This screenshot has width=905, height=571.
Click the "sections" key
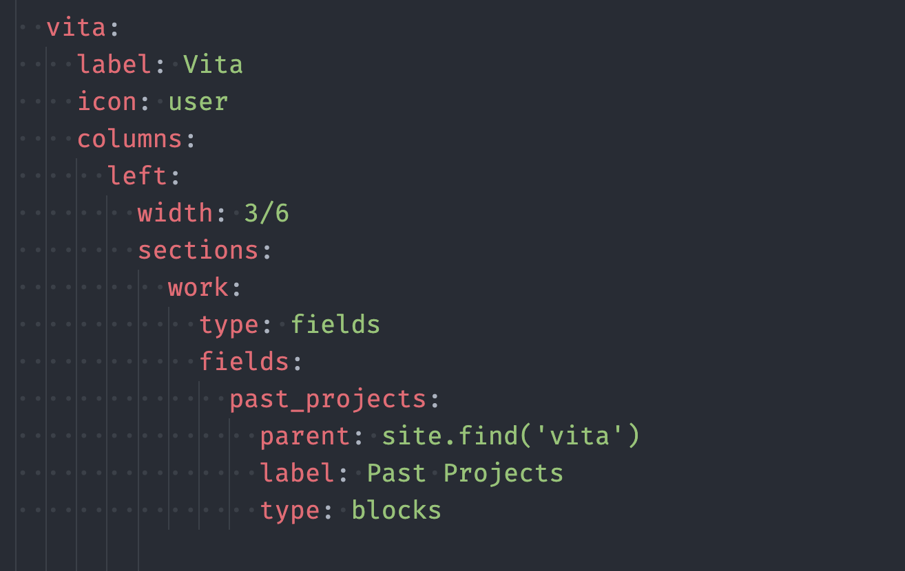point(198,250)
